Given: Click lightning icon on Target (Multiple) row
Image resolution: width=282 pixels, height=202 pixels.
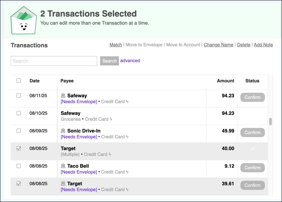Looking at the screenshot, I should coord(110,154).
